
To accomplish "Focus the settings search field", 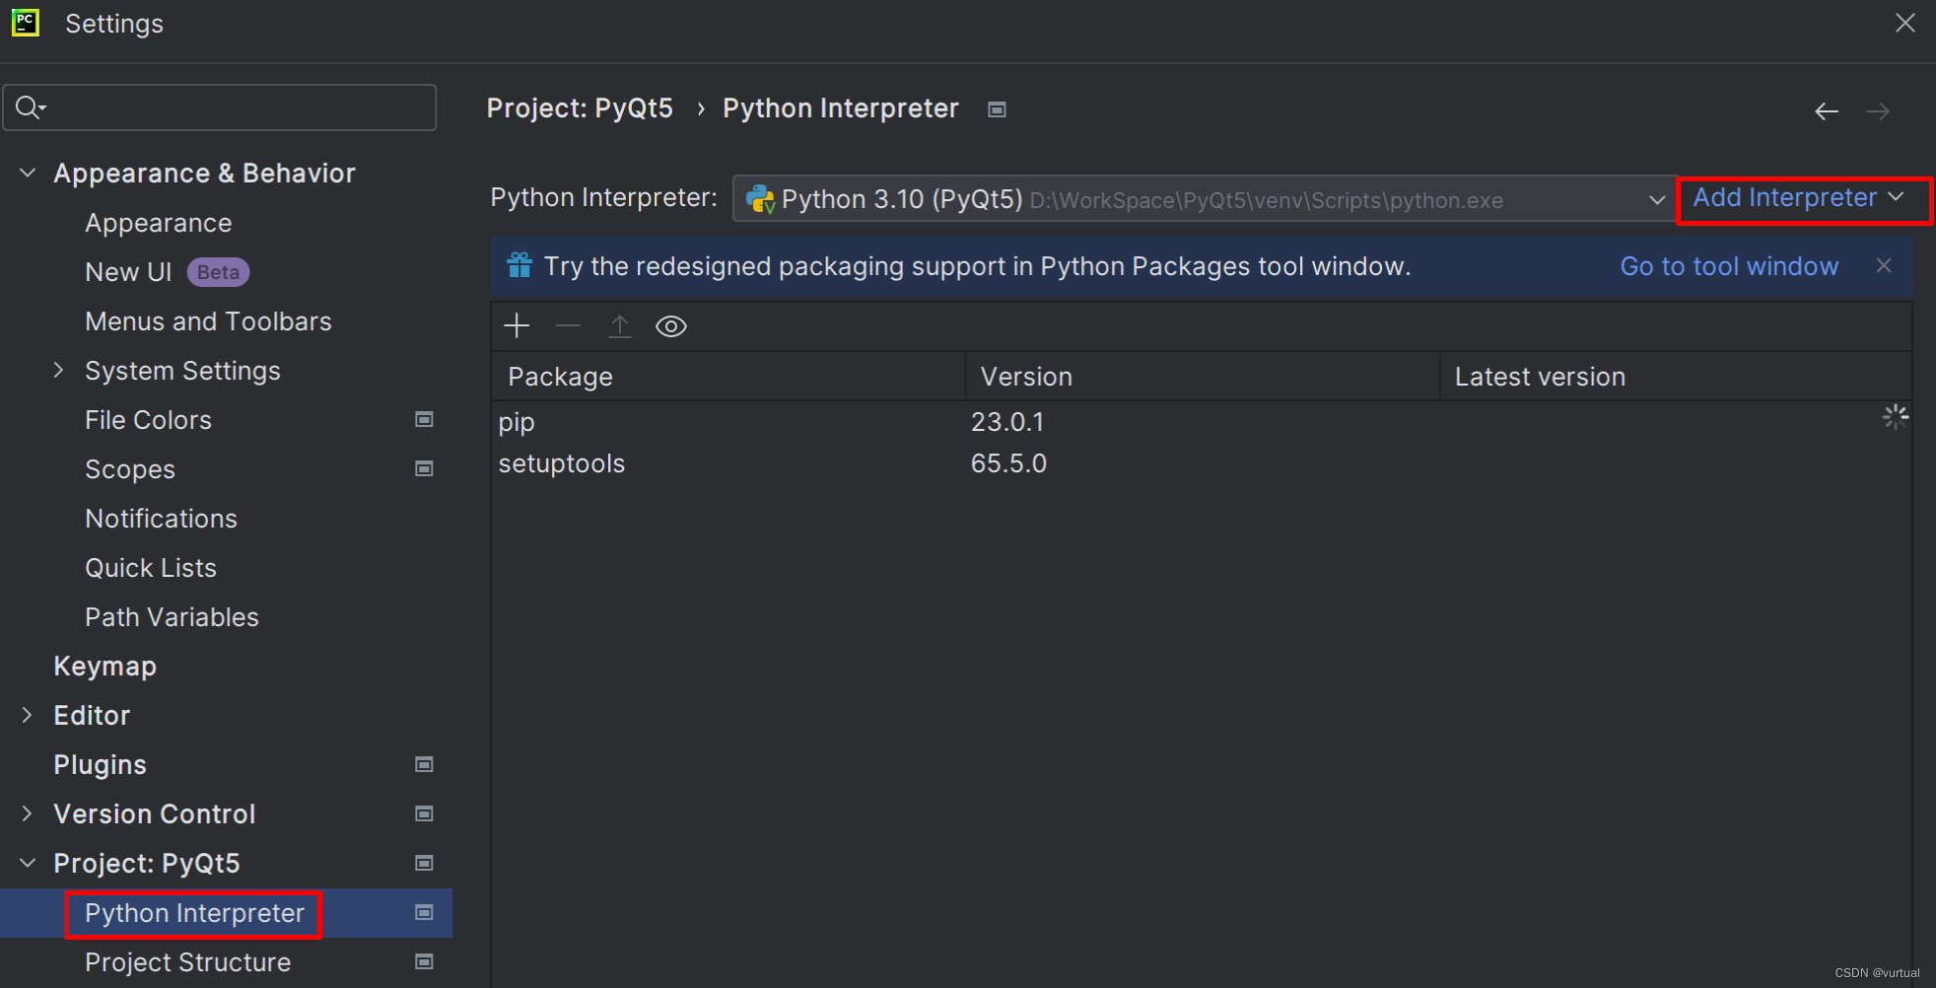I will click(220, 107).
